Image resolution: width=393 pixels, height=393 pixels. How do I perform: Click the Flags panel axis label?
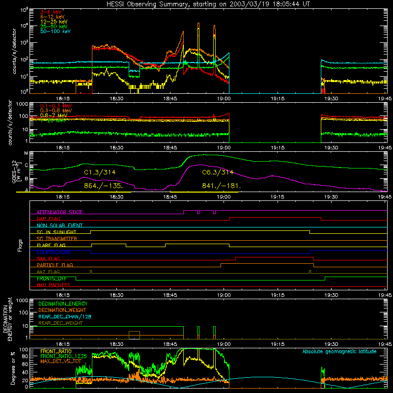20,245
